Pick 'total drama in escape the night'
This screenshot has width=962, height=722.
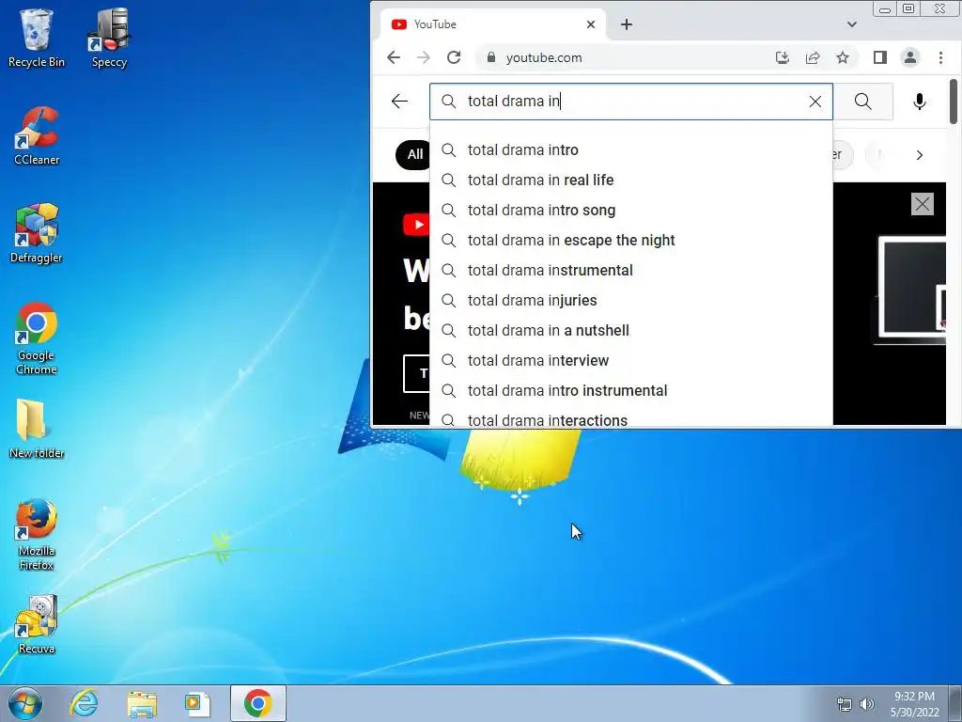(631, 240)
